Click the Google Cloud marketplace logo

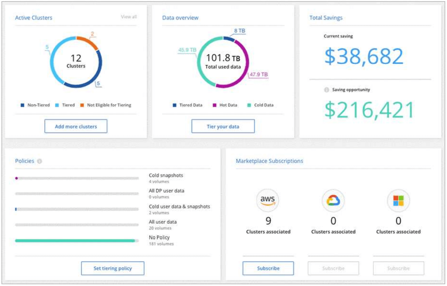point(333,200)
